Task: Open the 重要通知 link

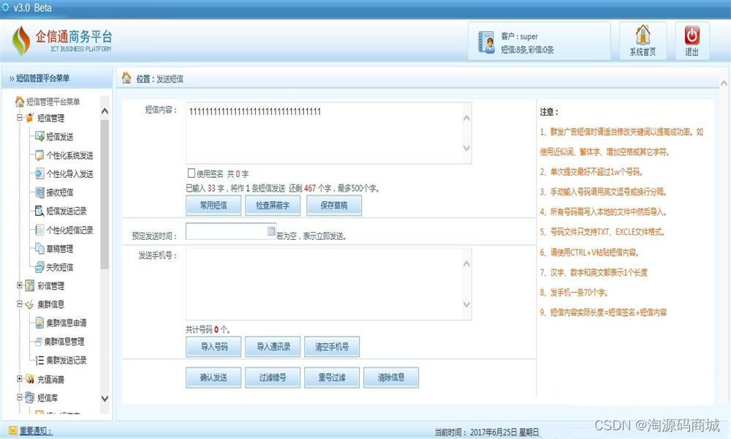Action: tap(36, 431)
